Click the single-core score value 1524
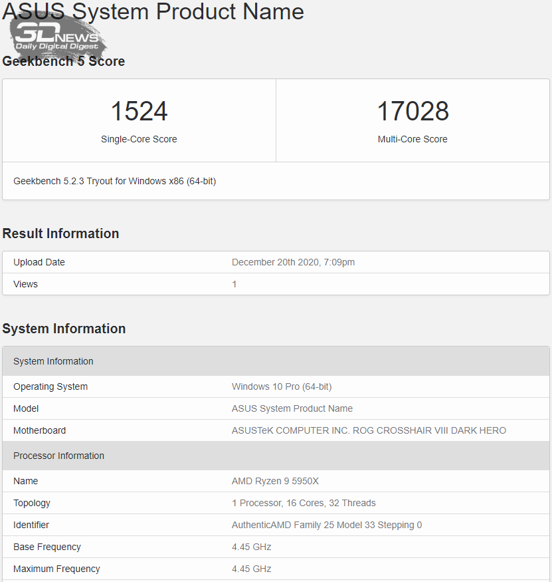This screenshot has width=552, height=582. [139, 111]
